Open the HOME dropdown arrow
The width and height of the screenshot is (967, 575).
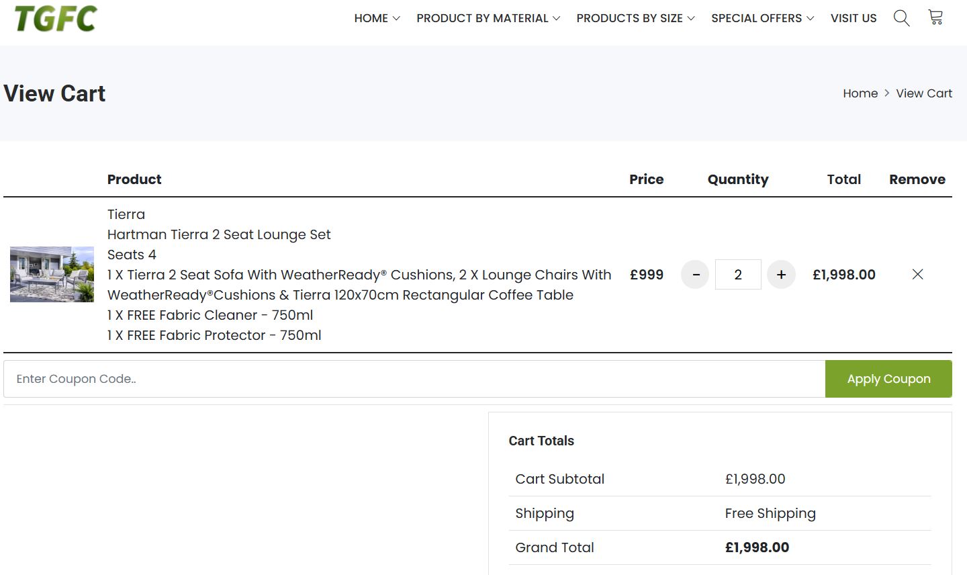[x=396, y=19]
